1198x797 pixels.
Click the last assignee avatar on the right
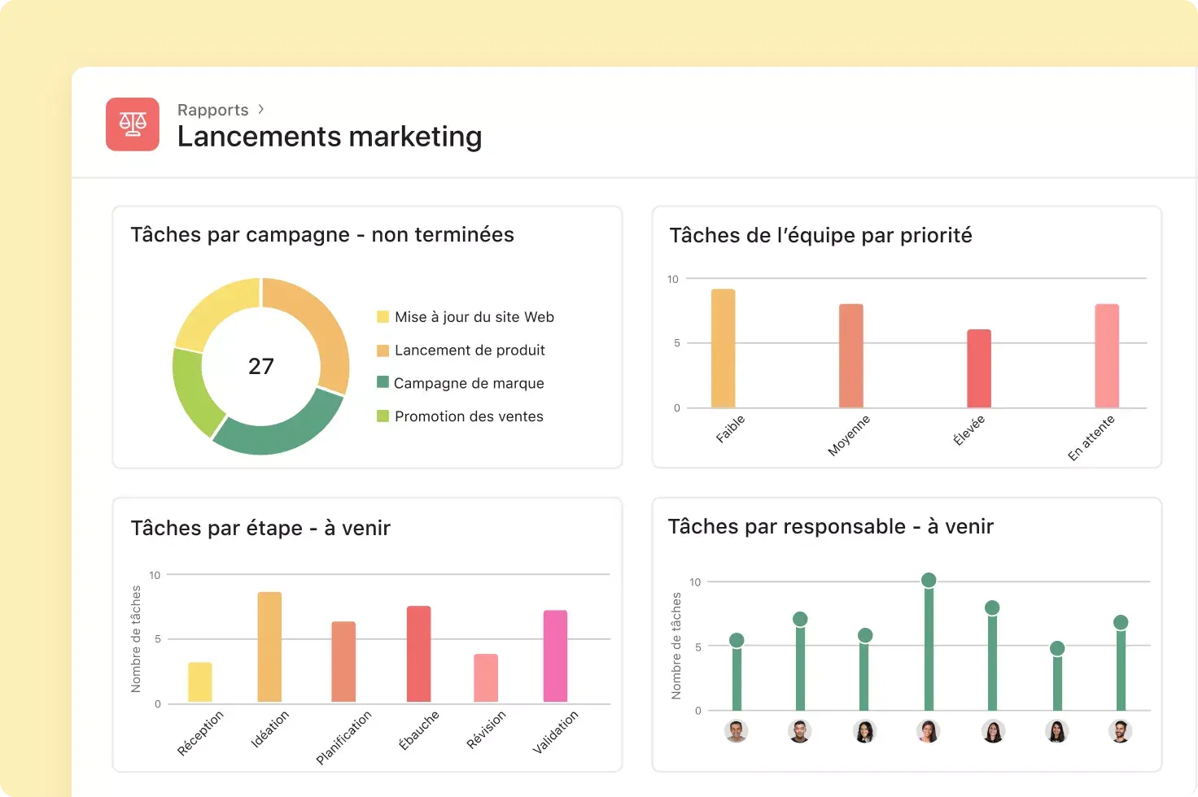[x=1121, y=731]
